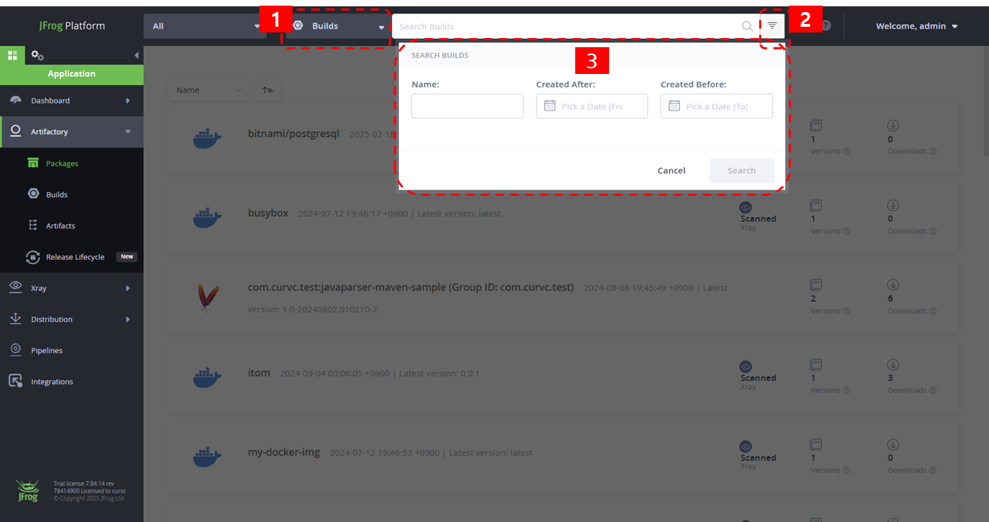Open the Builds search type dropdown
This screenshot has width=989, height=522.
(x=339, y=26)
